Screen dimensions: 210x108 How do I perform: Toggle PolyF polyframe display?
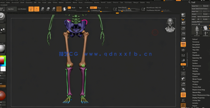tap(183, 95)
